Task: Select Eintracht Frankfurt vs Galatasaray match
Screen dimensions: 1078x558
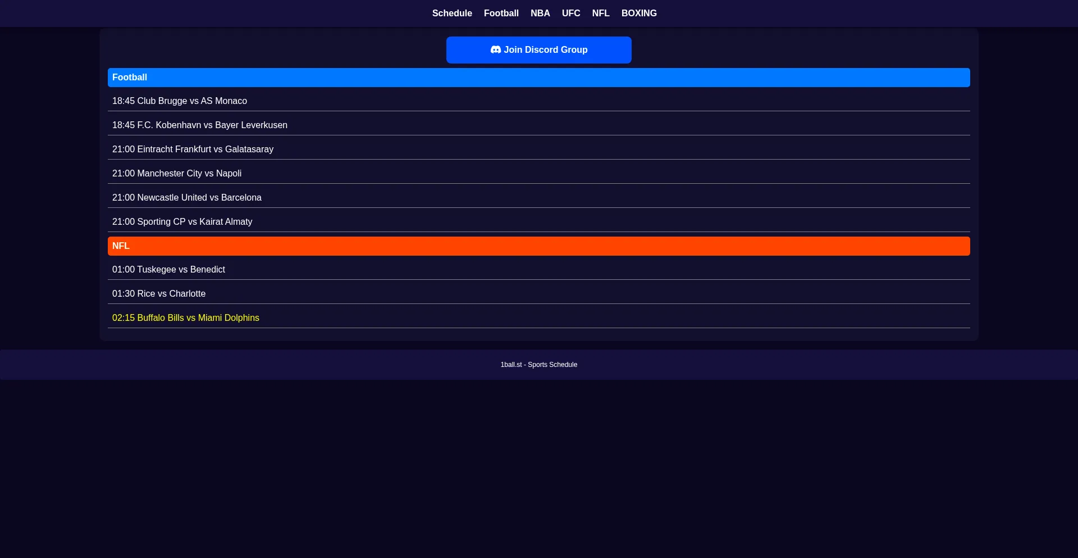Action: [539, 149]
